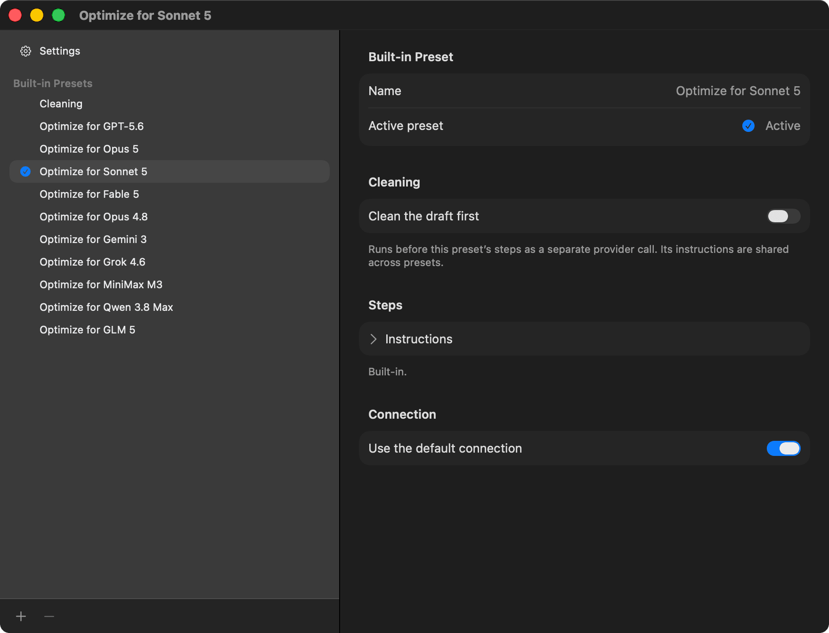Click the Active preset row label
Image resolution: width=829 pixels, height=633 pixels.
tap(406, 126)
